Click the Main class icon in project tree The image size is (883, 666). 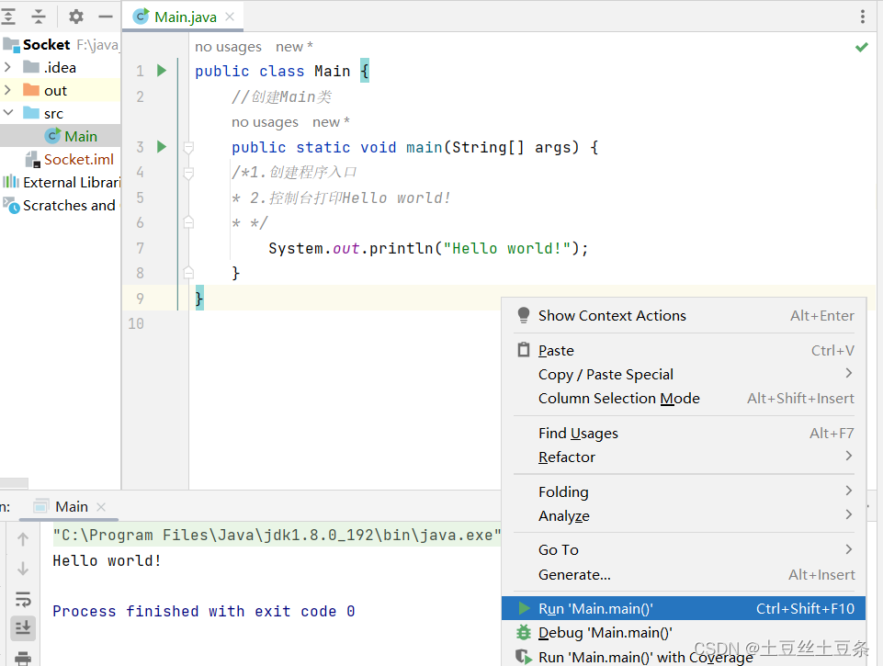coord(52,136)
